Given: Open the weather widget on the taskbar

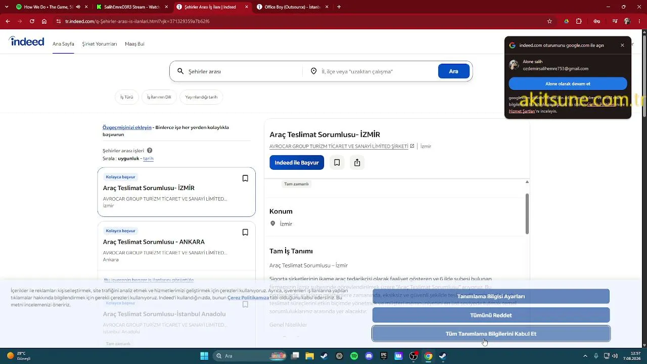Looking at the screenshot, I should [19, 356].
